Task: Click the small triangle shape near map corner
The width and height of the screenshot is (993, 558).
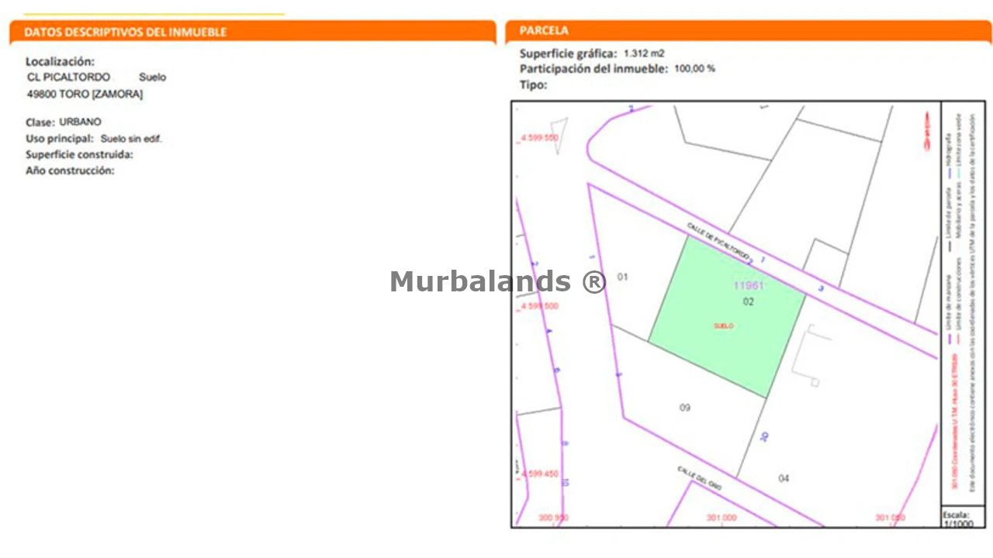Action: [x=557, y=136]
